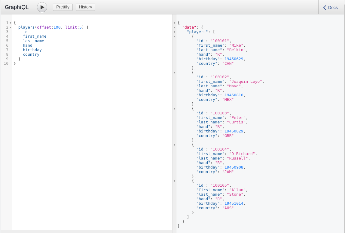Collapse the players block at line 2
Screen dimensions: 345x233
point(11,27)
